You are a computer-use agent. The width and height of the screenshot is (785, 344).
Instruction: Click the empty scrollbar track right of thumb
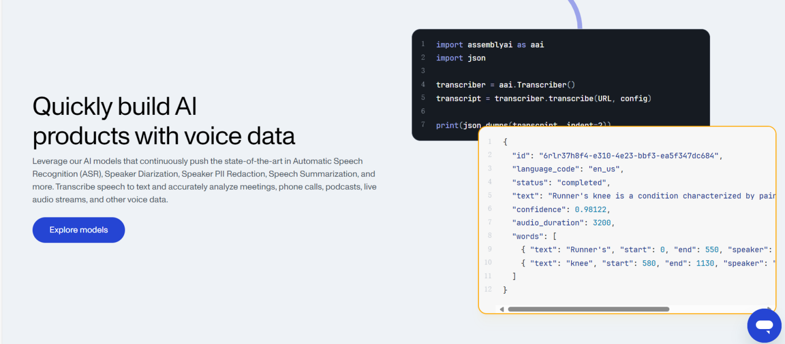click(x=717, y=309)
